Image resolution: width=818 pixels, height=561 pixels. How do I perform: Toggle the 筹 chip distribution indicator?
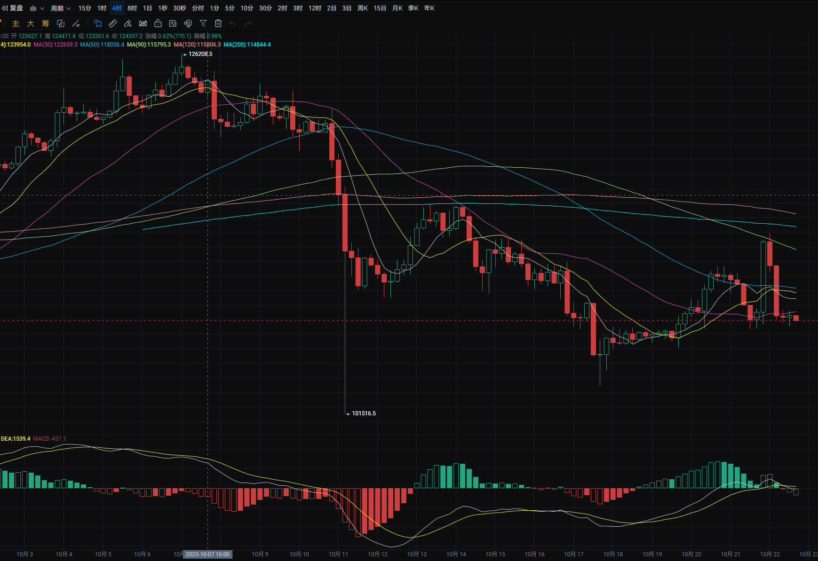click(x=46, y=23)
